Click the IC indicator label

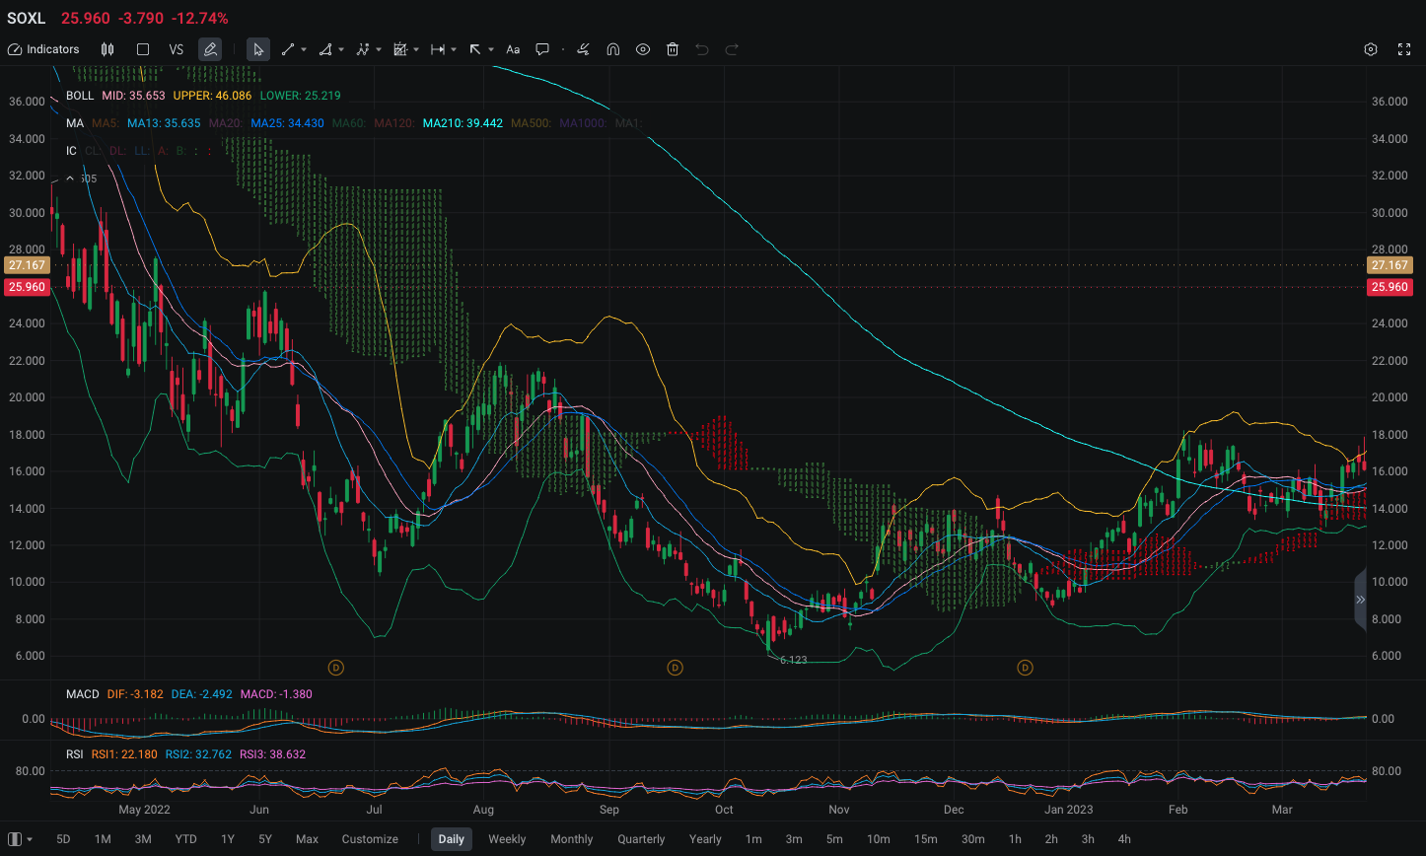71,151
